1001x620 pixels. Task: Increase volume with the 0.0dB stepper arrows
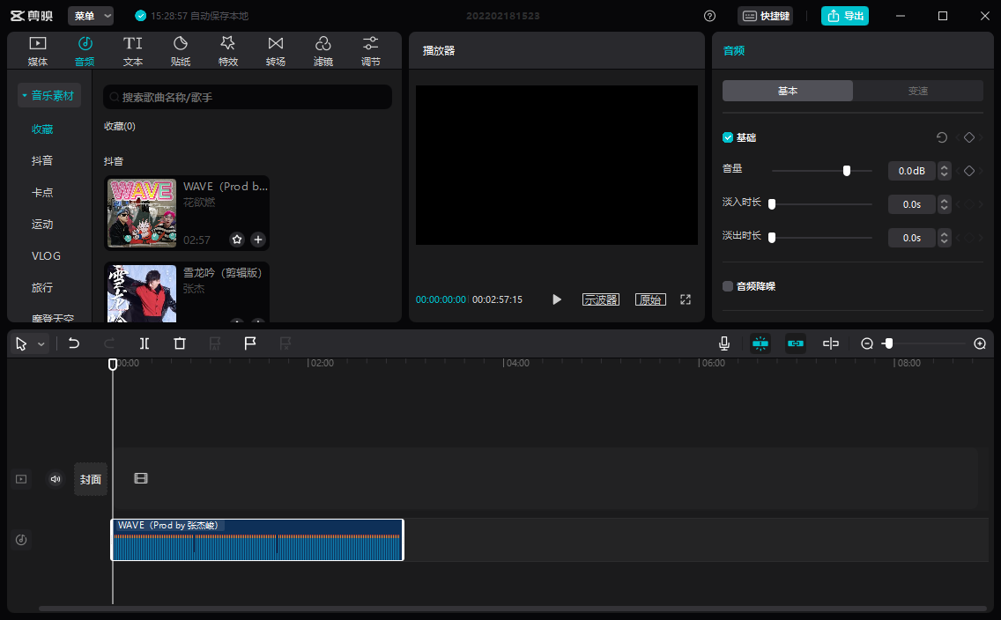pos(945,170)
